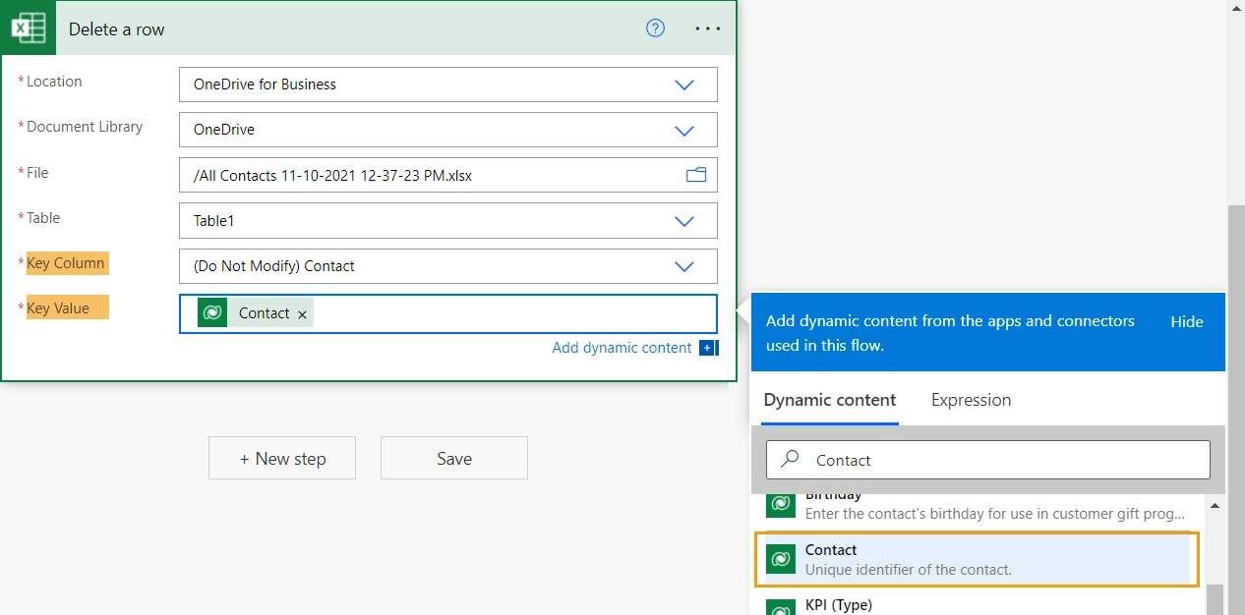Click the Contact item's Dataverse icon
Image resolution: width=1245 pixels, height=615 pixels.
tap(781, 558)
